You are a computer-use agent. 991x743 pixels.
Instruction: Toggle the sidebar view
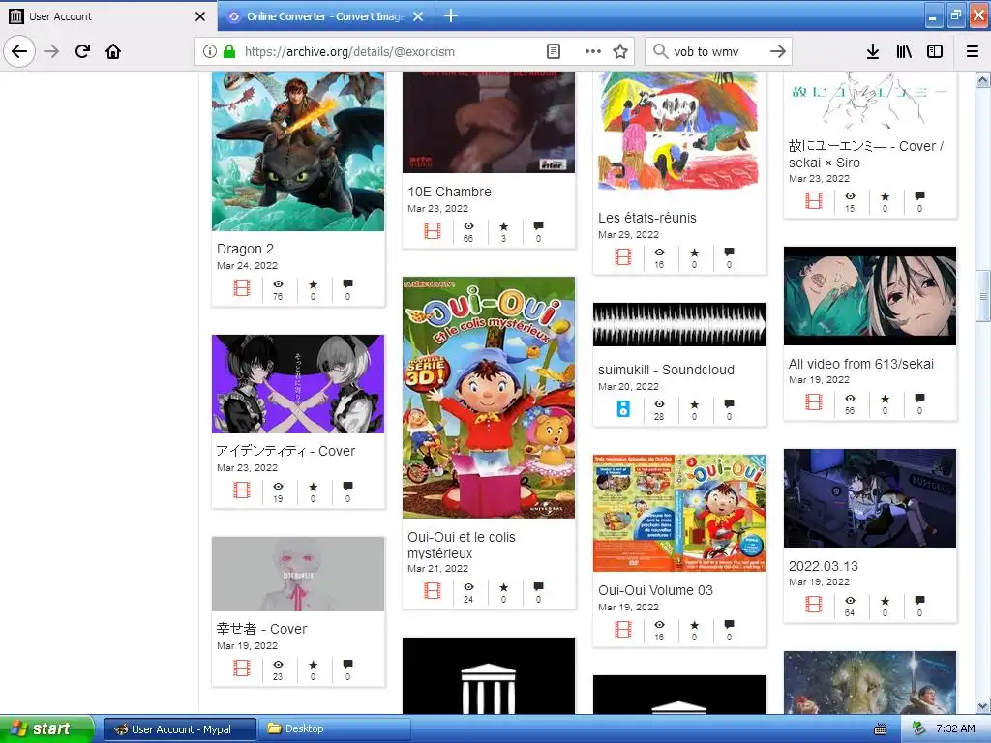[935, 51]
